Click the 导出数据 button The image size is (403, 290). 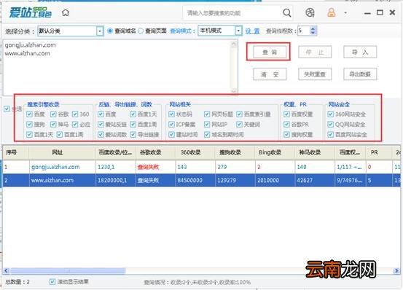pos(360,74)
